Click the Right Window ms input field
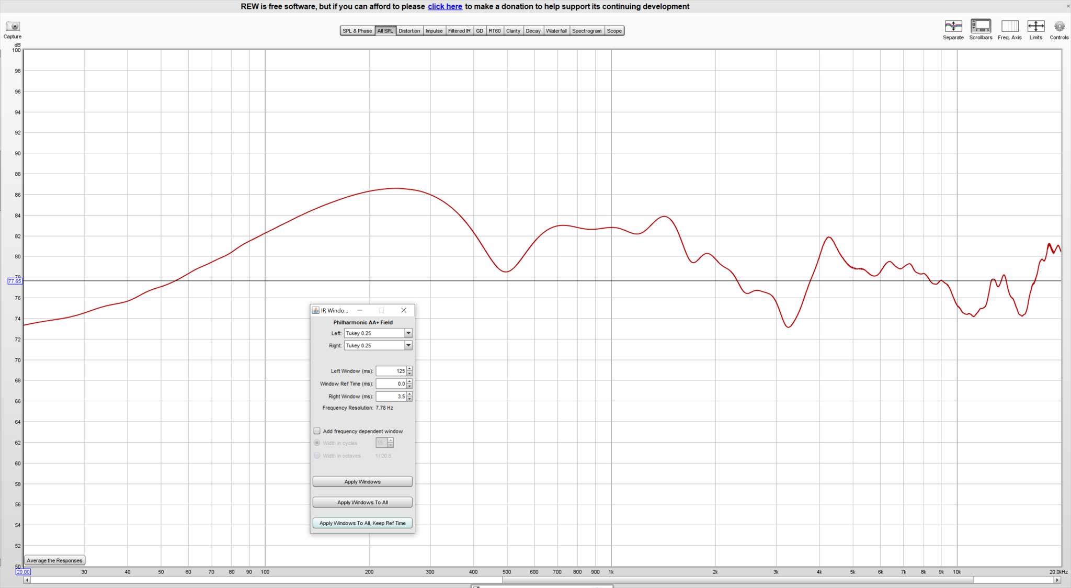The width and height of the screenshot is (1071, 588). click(391, 397)
